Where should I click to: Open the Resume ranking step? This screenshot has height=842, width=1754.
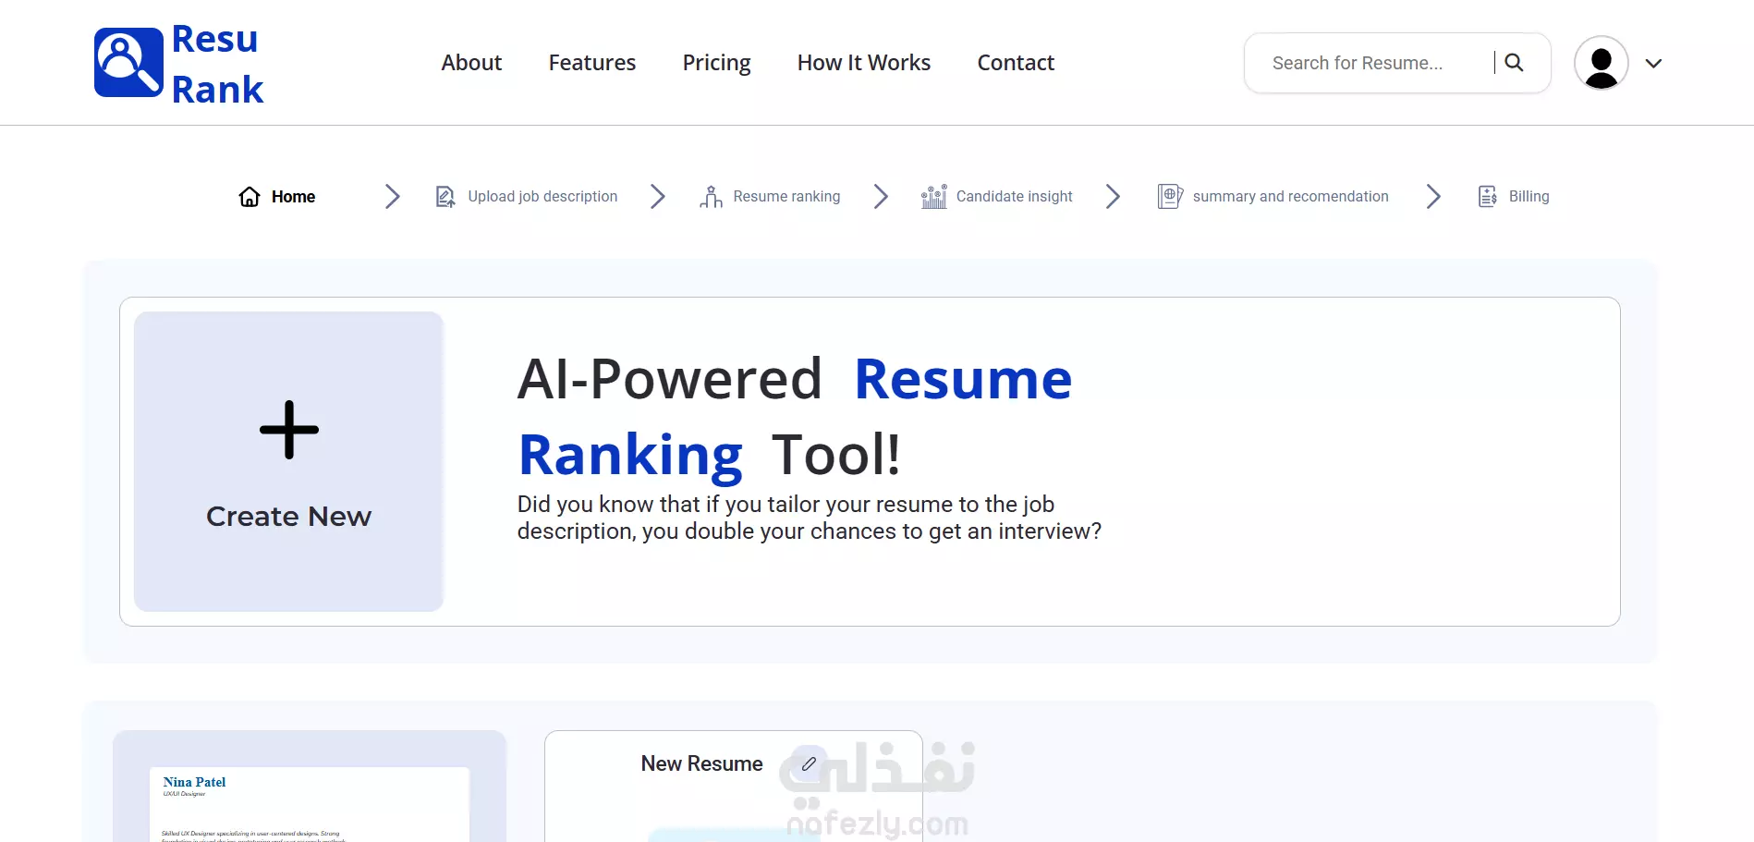tap(786, 196)
